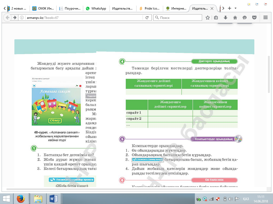
Task: Click the Астанаға саяхат game image
Action: (56, 107)
